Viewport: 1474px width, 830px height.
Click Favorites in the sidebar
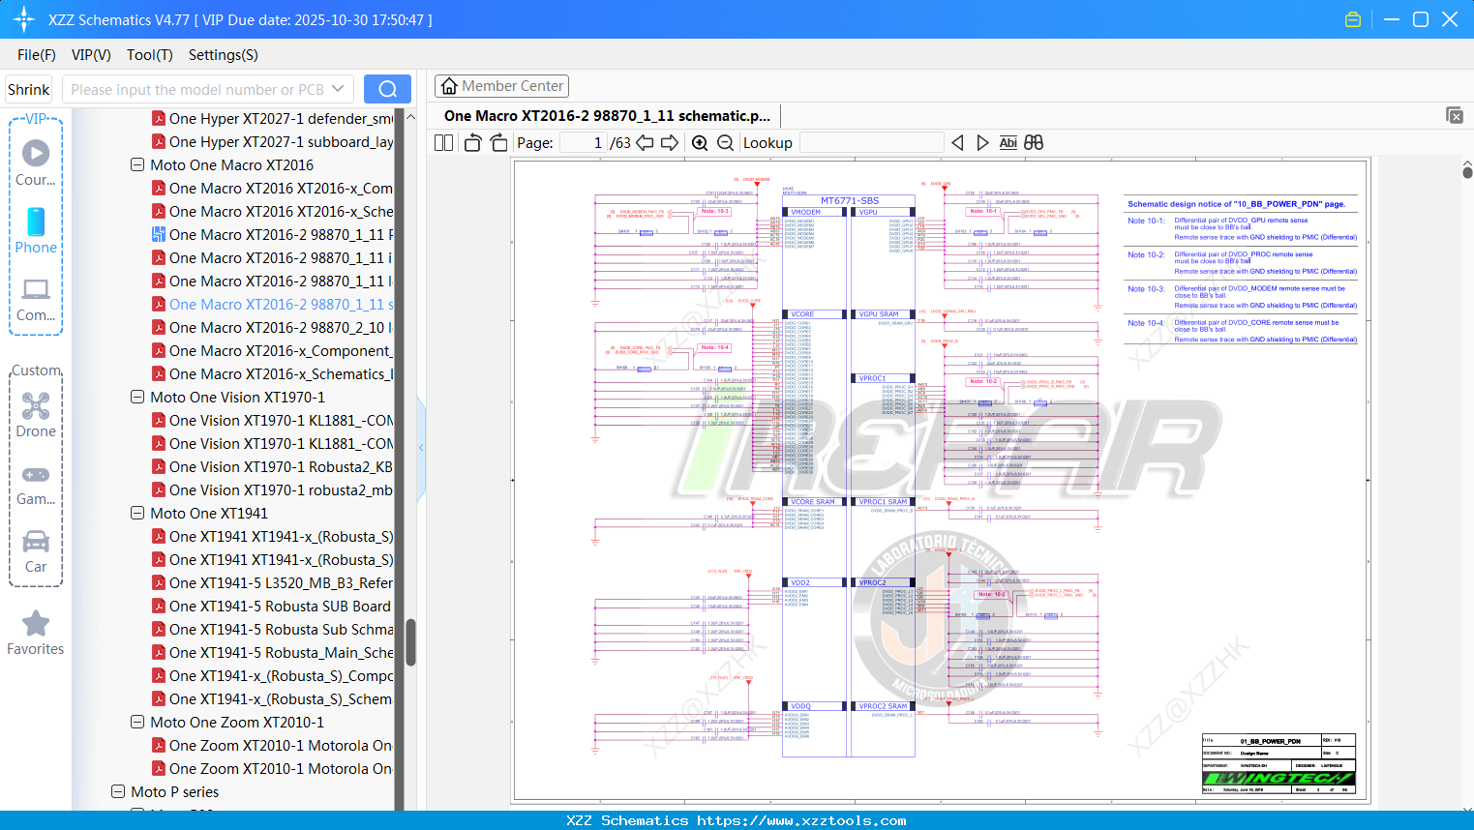(x=35, y=632)
